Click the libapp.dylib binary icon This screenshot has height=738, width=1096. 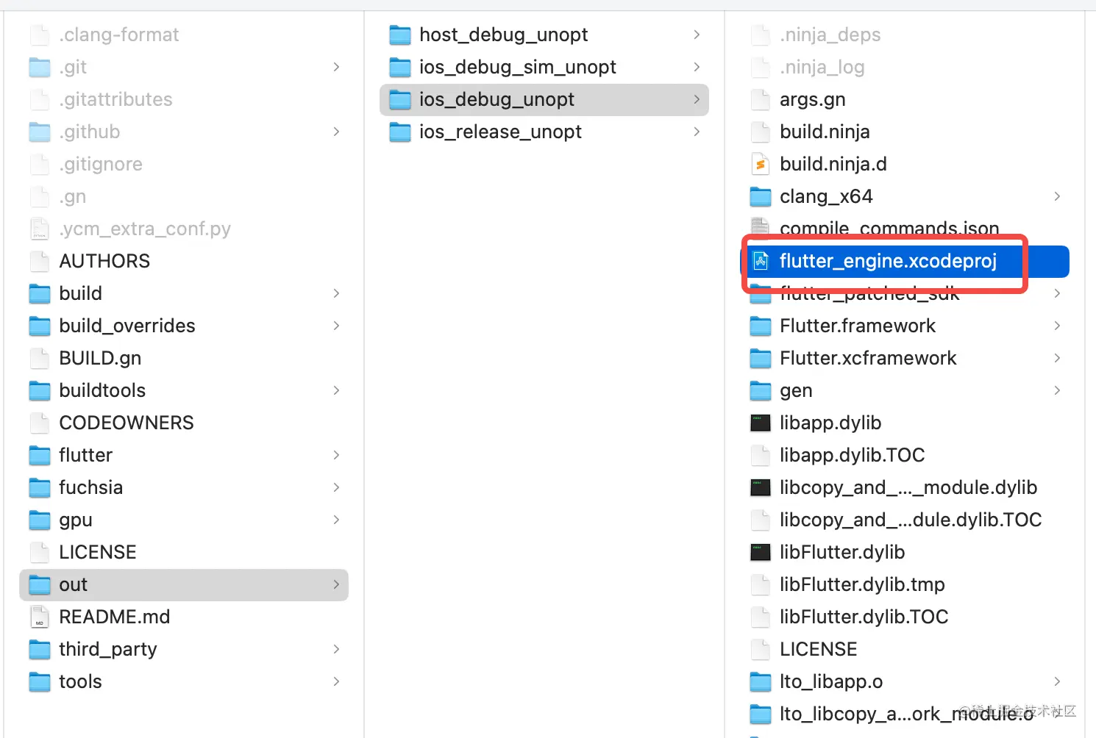click(761, 423)
